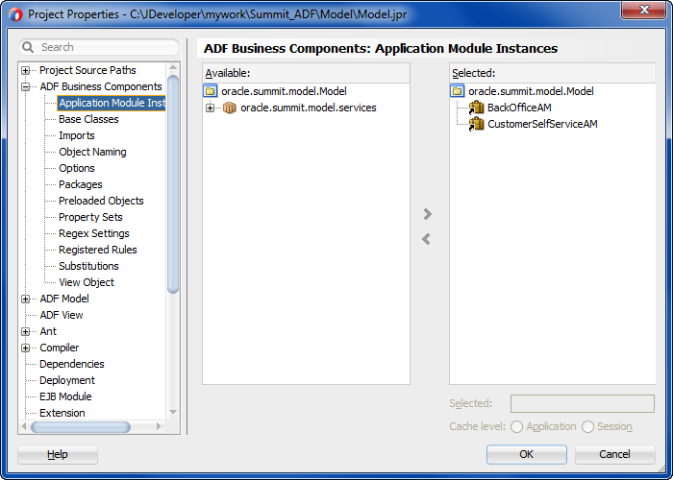The height and width of the screenshot is (480, 673).
Task: Select oracle.summit.model.services text in Available list
Action: (x=309, y=108)
